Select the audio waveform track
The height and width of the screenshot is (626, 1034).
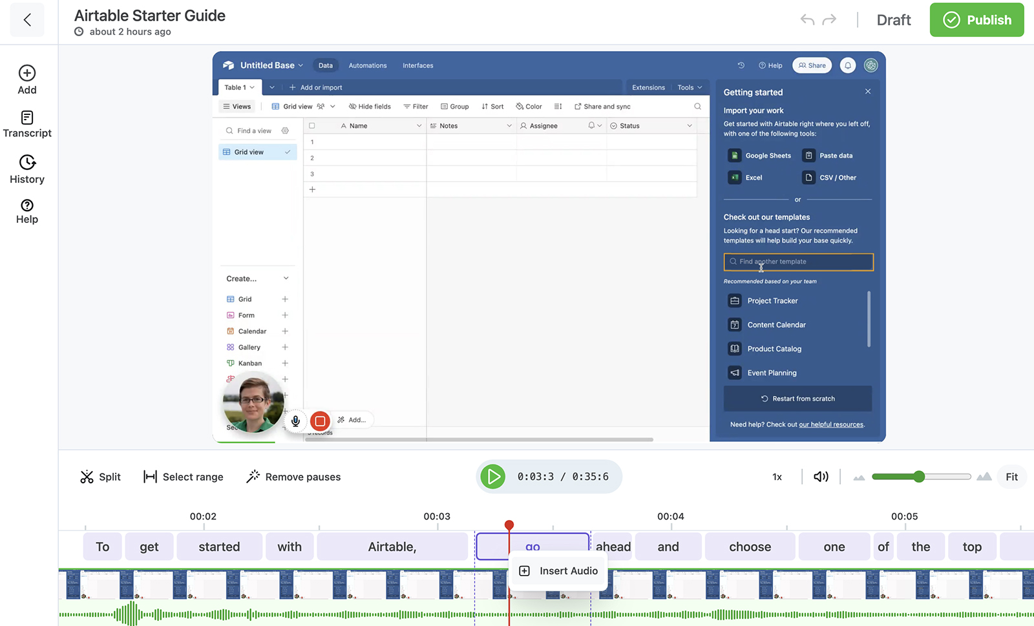click(546, 614)
